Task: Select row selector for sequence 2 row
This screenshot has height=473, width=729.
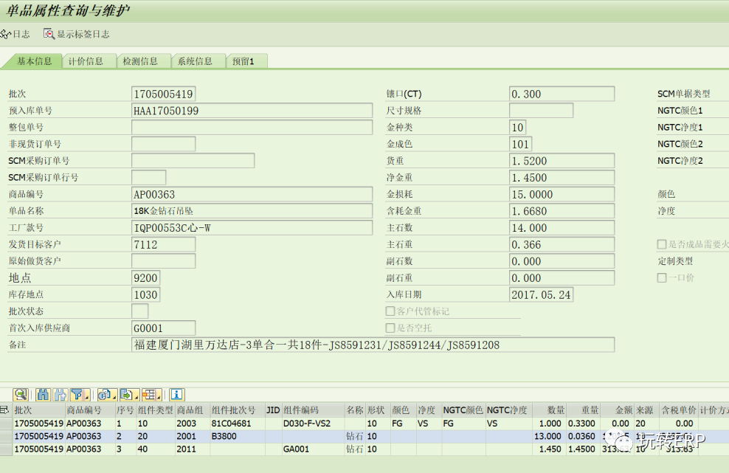Action: [x=6, y=436]
